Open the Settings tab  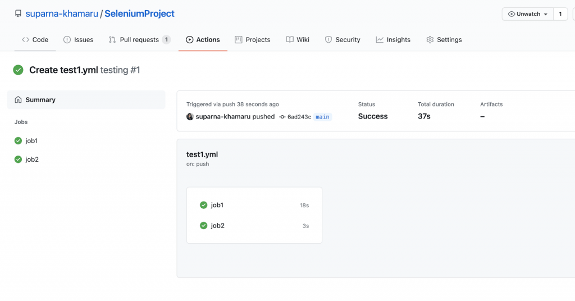click(x=444, y=40)
